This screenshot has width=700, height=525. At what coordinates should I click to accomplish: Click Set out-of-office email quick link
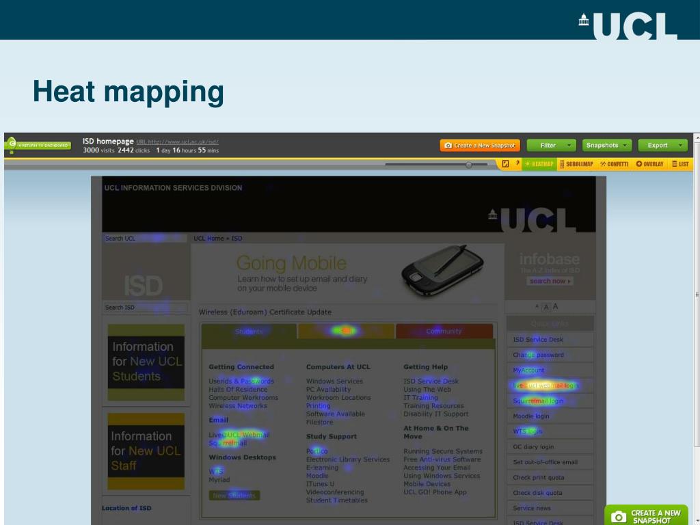point(550,462)
